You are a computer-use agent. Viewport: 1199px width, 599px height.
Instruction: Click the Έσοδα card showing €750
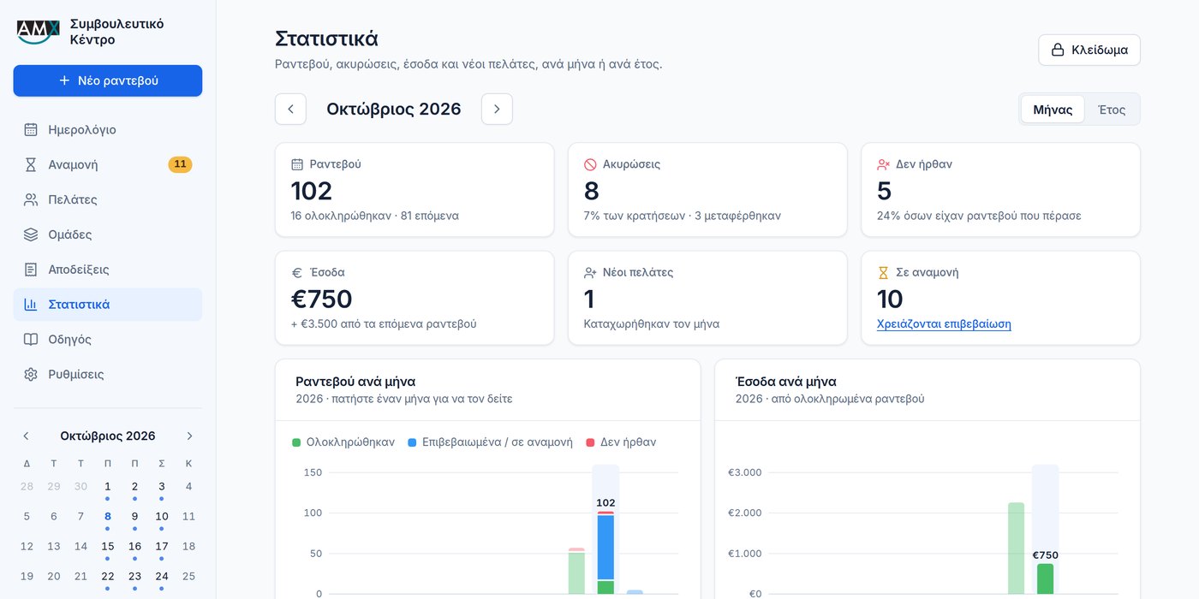[415, 298]
